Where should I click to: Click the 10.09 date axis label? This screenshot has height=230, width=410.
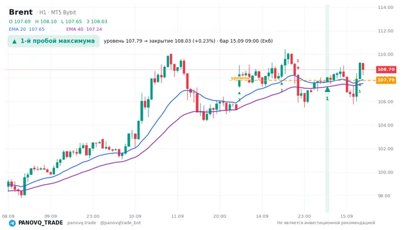click(135, 216)
